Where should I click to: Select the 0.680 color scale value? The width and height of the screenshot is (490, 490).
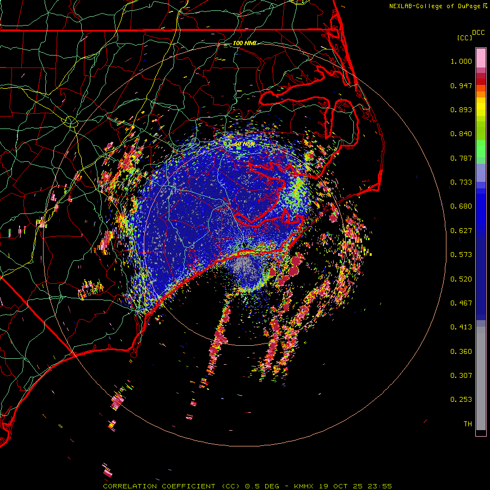tap(461, 206)
